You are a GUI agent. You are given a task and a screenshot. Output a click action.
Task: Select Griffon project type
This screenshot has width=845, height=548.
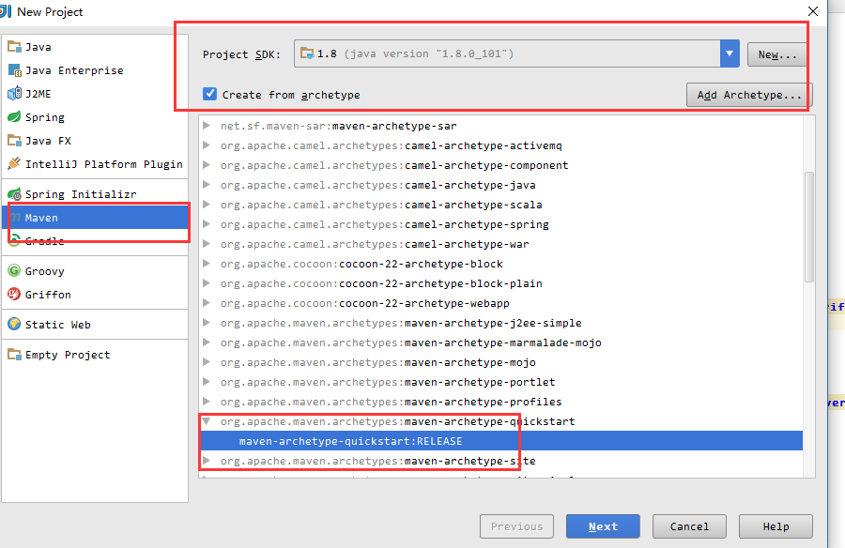pos(95,295)
